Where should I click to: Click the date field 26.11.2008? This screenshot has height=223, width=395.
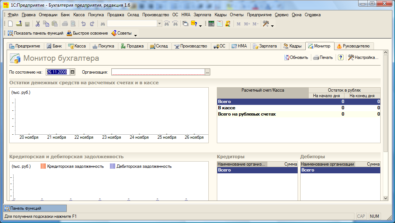58,72
